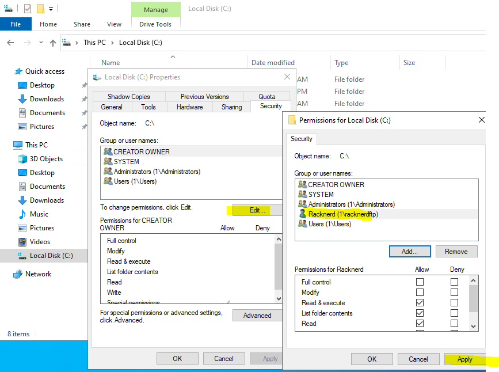Switch to the Shadow Copies tab
Screen dimensions: 499x372
tap(129, 97)
